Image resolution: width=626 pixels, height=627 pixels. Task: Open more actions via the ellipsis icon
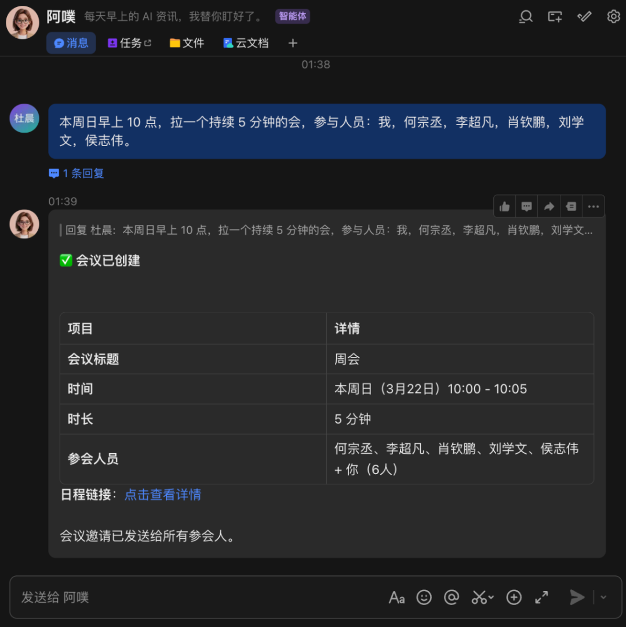594,206
